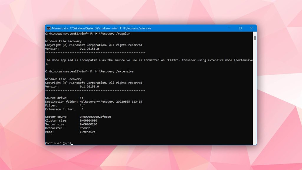Viewport: 302px width, 170px height.
Task: Select the text winfr F: H:\Recovery /extensive
Action: point(108,71)
